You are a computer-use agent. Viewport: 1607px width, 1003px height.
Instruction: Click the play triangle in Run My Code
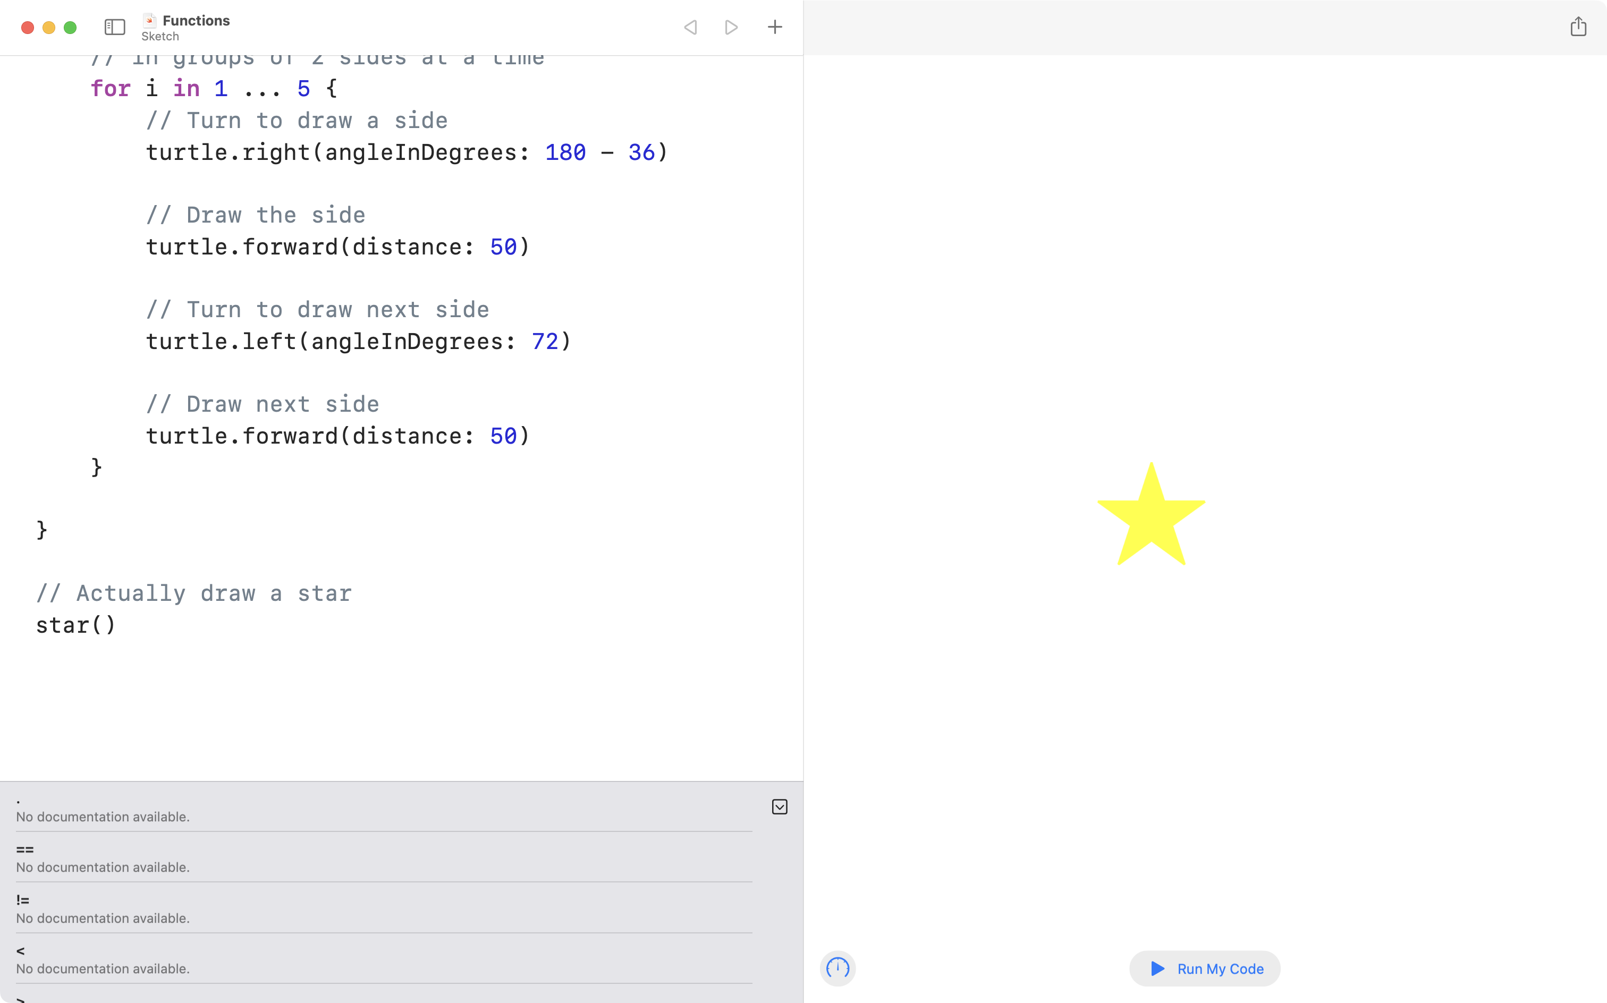point(1157,968)
